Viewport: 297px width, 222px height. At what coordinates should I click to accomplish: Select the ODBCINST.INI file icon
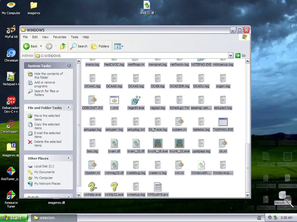coord(92,100)
